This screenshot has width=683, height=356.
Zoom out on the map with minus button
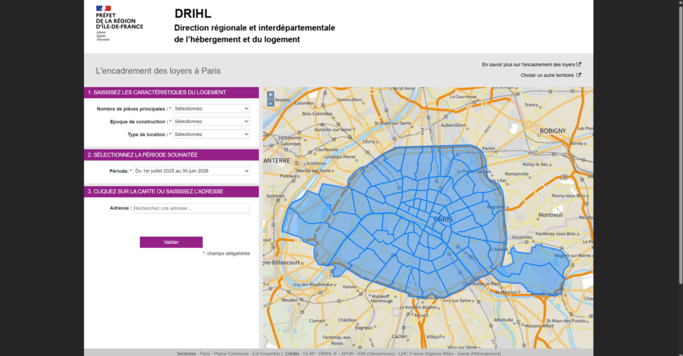(x=271, y=103)
